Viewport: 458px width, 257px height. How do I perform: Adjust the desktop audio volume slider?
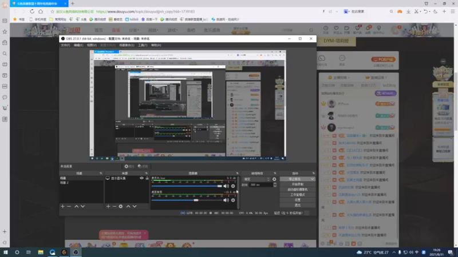coord(187,200)
